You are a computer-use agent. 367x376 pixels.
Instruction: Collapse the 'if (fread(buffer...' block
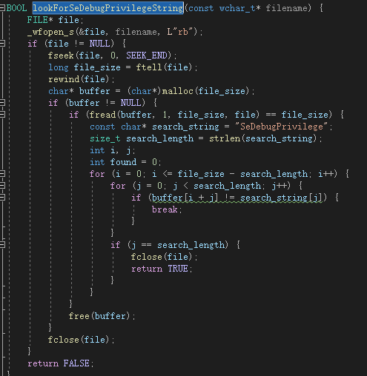(x=2, y=115)
